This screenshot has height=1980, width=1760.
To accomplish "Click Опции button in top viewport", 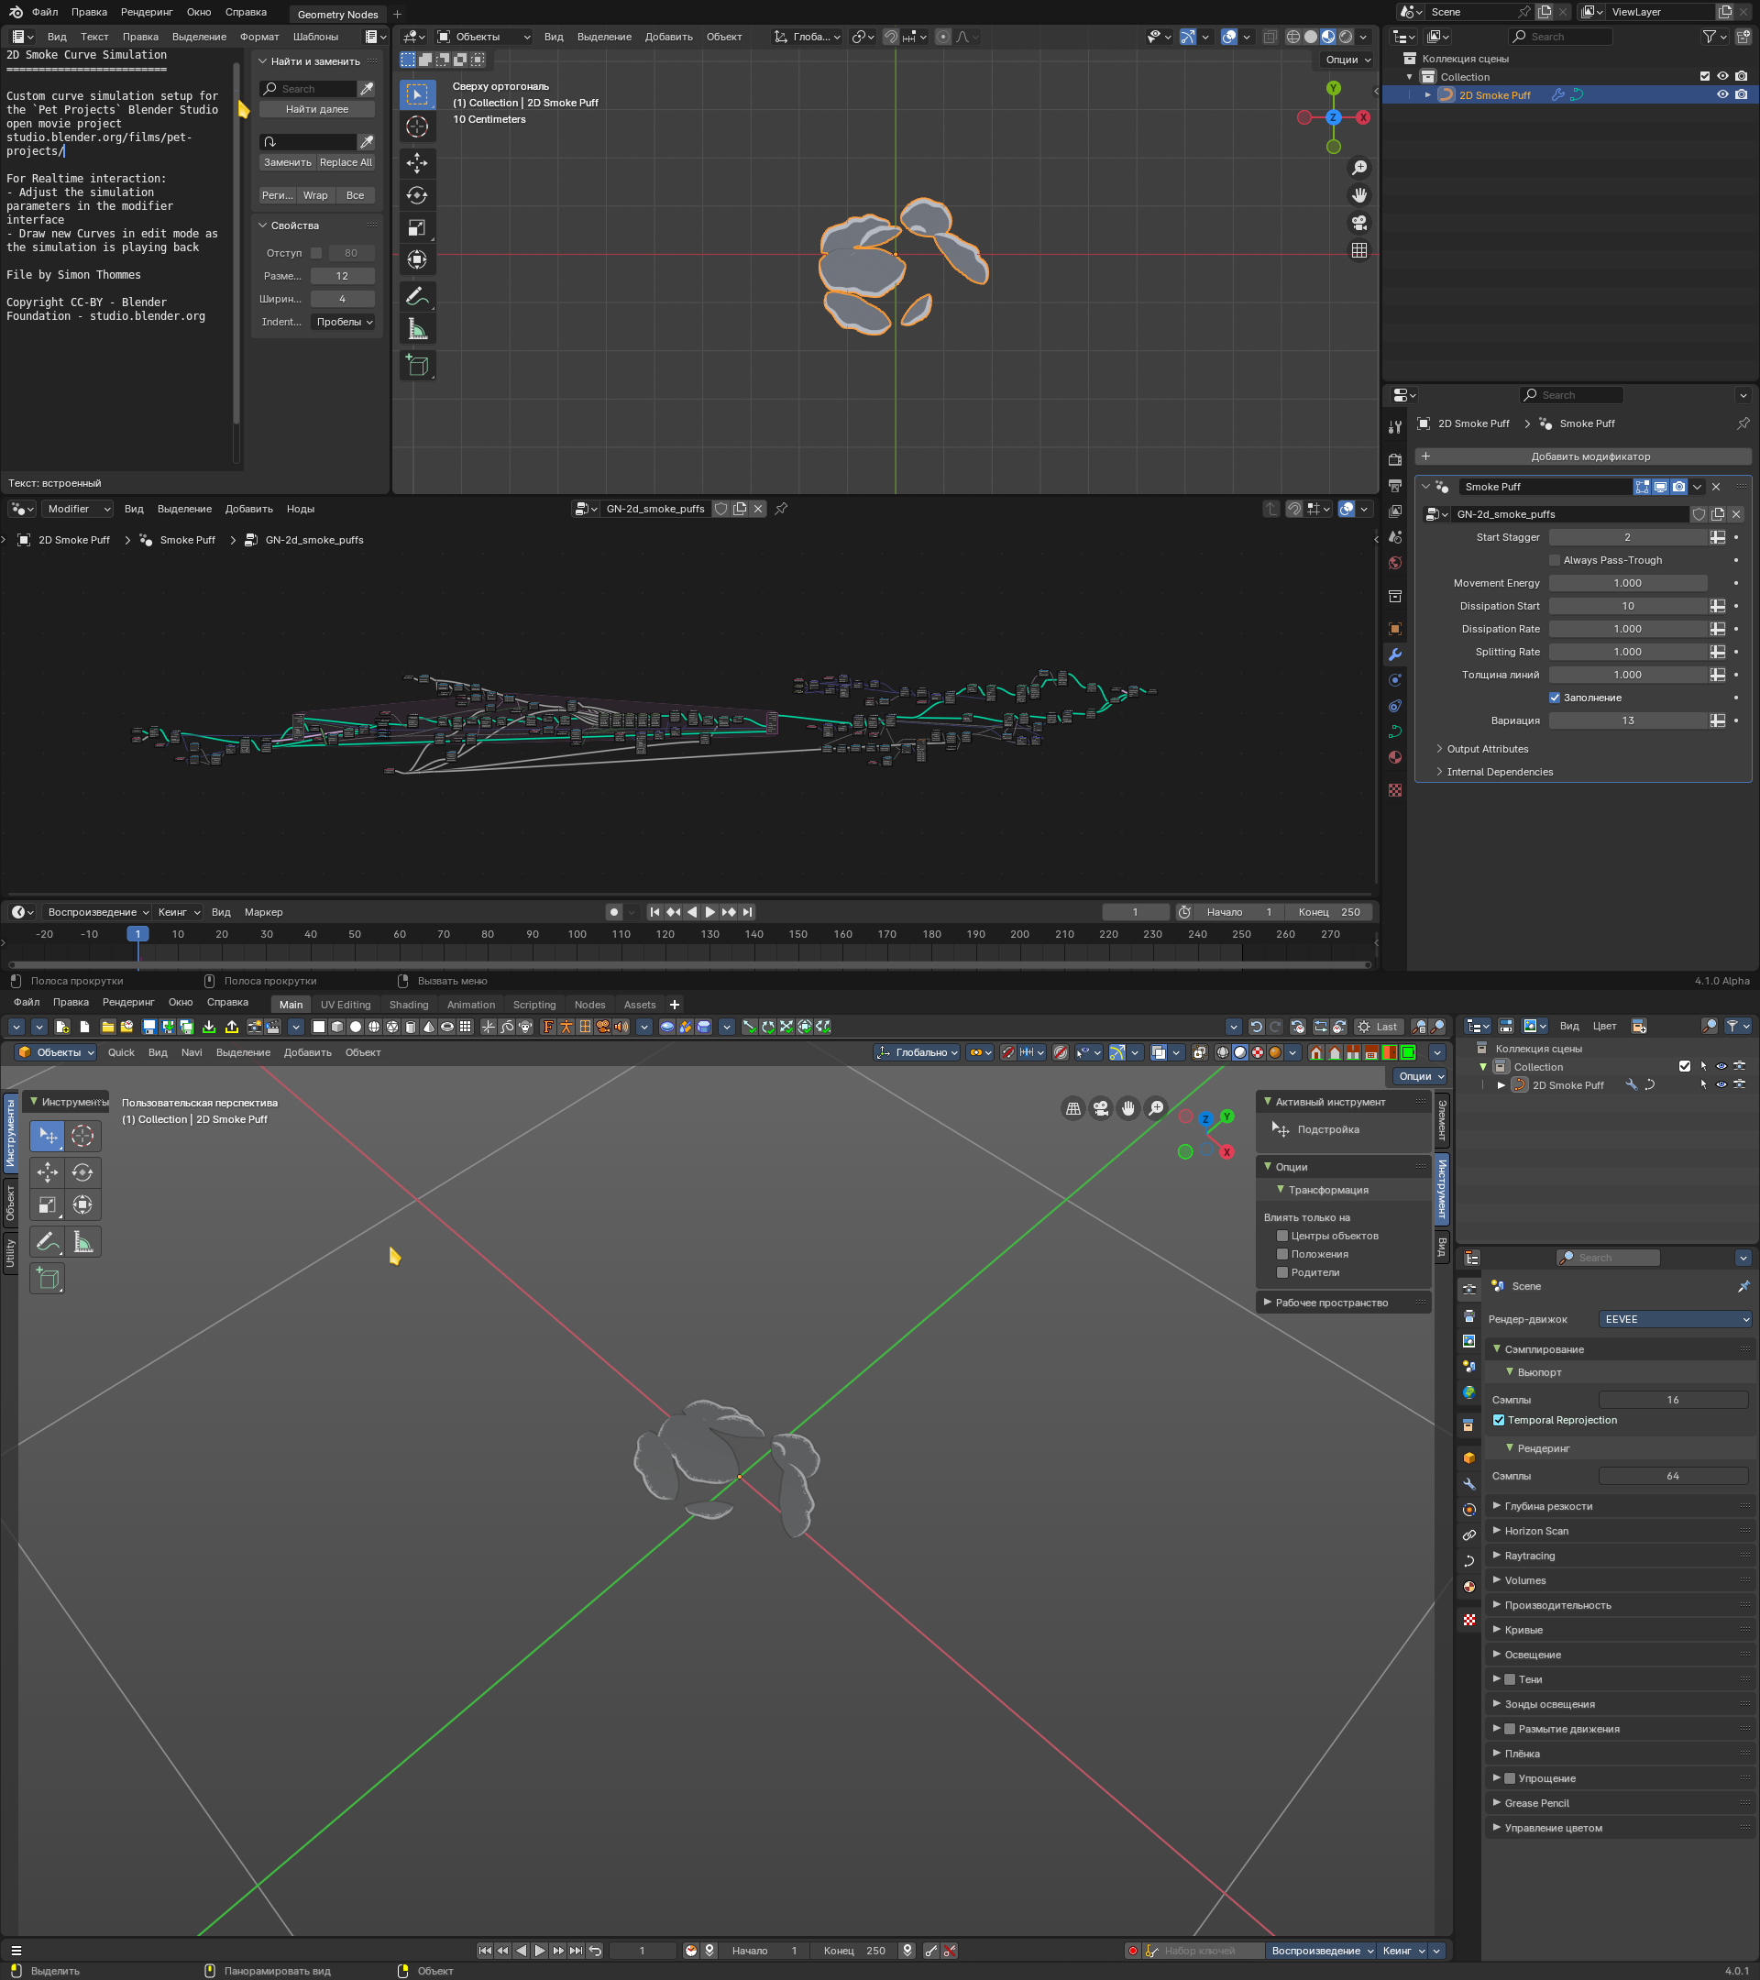I will click(1347, 60).
